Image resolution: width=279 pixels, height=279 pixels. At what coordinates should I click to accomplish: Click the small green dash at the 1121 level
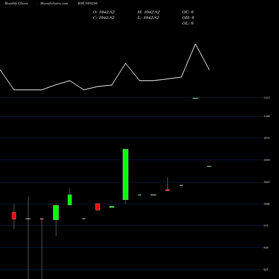point(195,98)
